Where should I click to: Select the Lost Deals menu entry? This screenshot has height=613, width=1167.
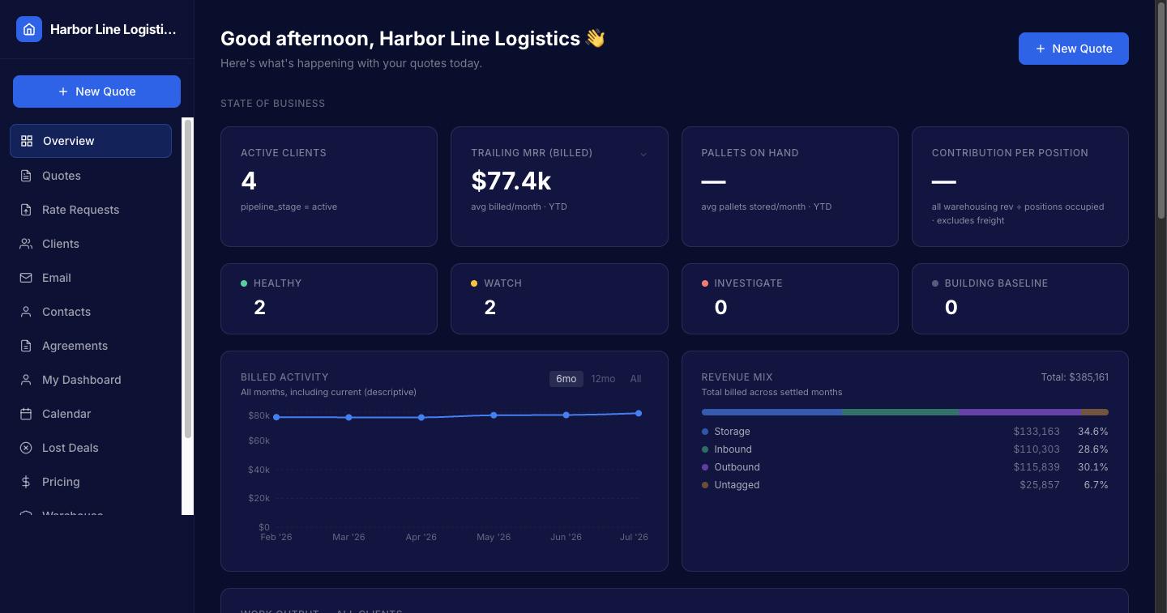coord(91,448)
